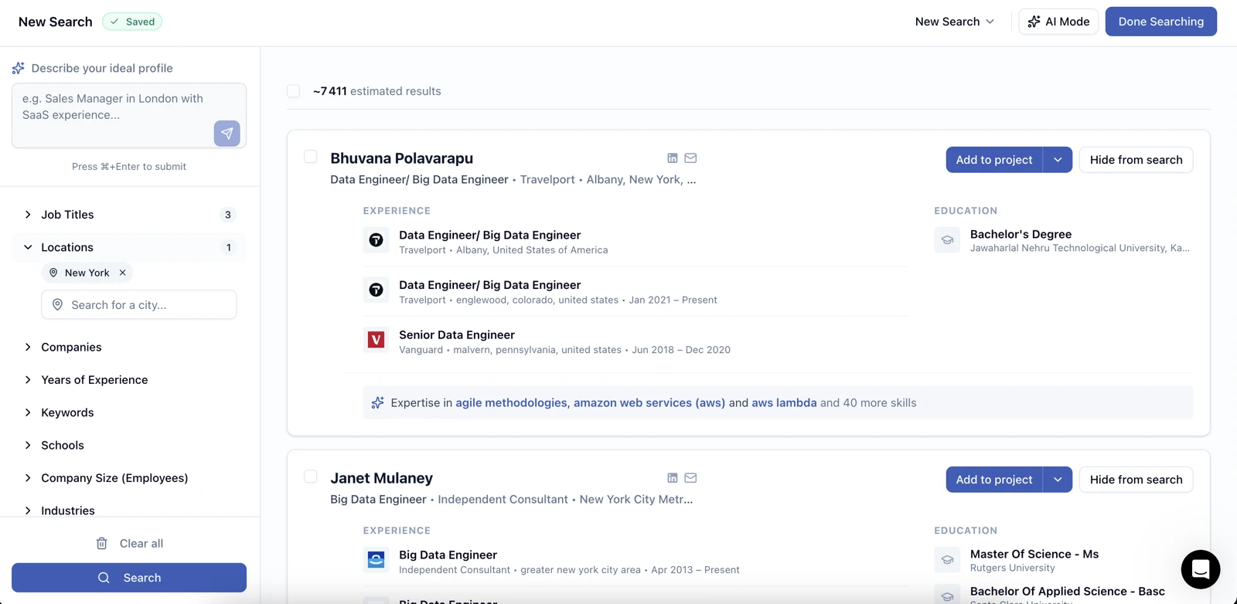Collapse the Locations filter
1237x604 pixels.
pyautogui.click(x=129, y=247)
